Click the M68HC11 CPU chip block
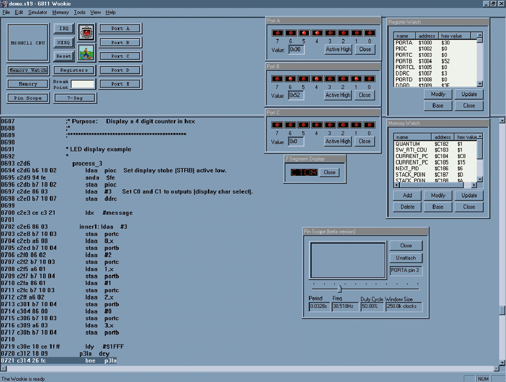Screen dimensions: 506x382 [x=28, y=43]
